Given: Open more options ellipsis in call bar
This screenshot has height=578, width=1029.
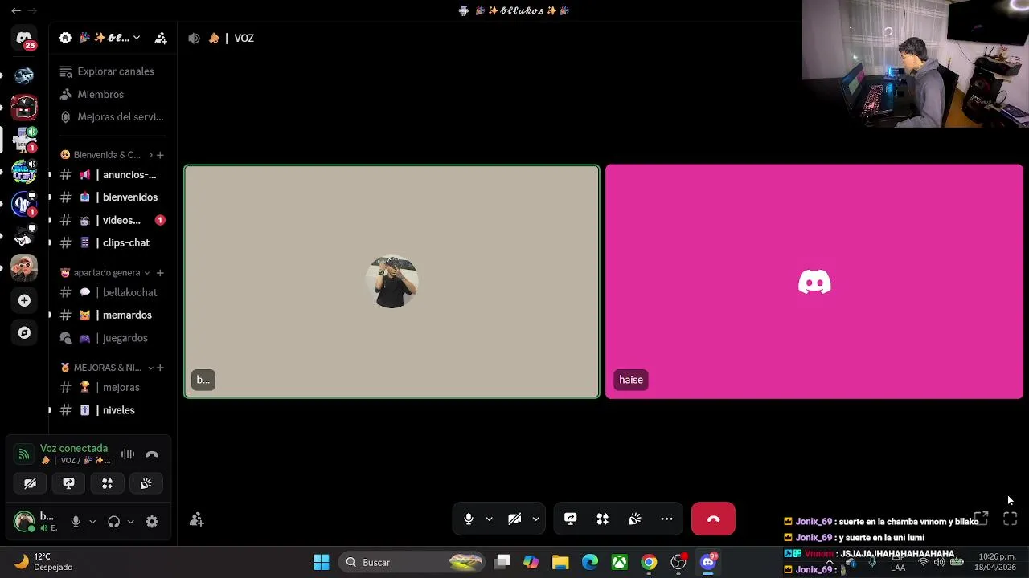Looking at the screenshot, I should pyautogui.click(x=666, y=519).
